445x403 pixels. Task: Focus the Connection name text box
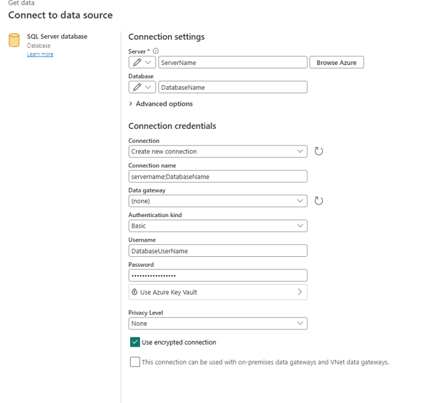pyautogui.click(x=218, y=177)
